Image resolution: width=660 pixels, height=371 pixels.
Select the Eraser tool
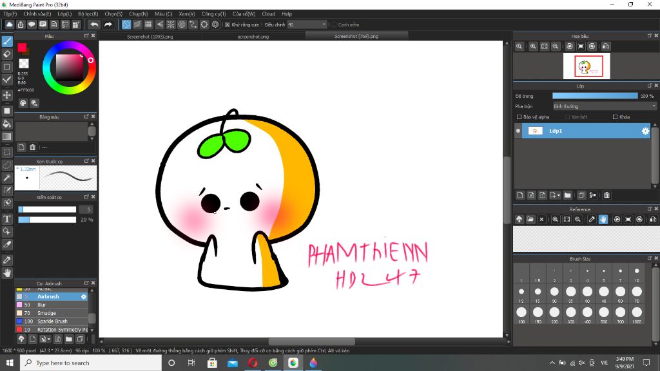(7, 54)
